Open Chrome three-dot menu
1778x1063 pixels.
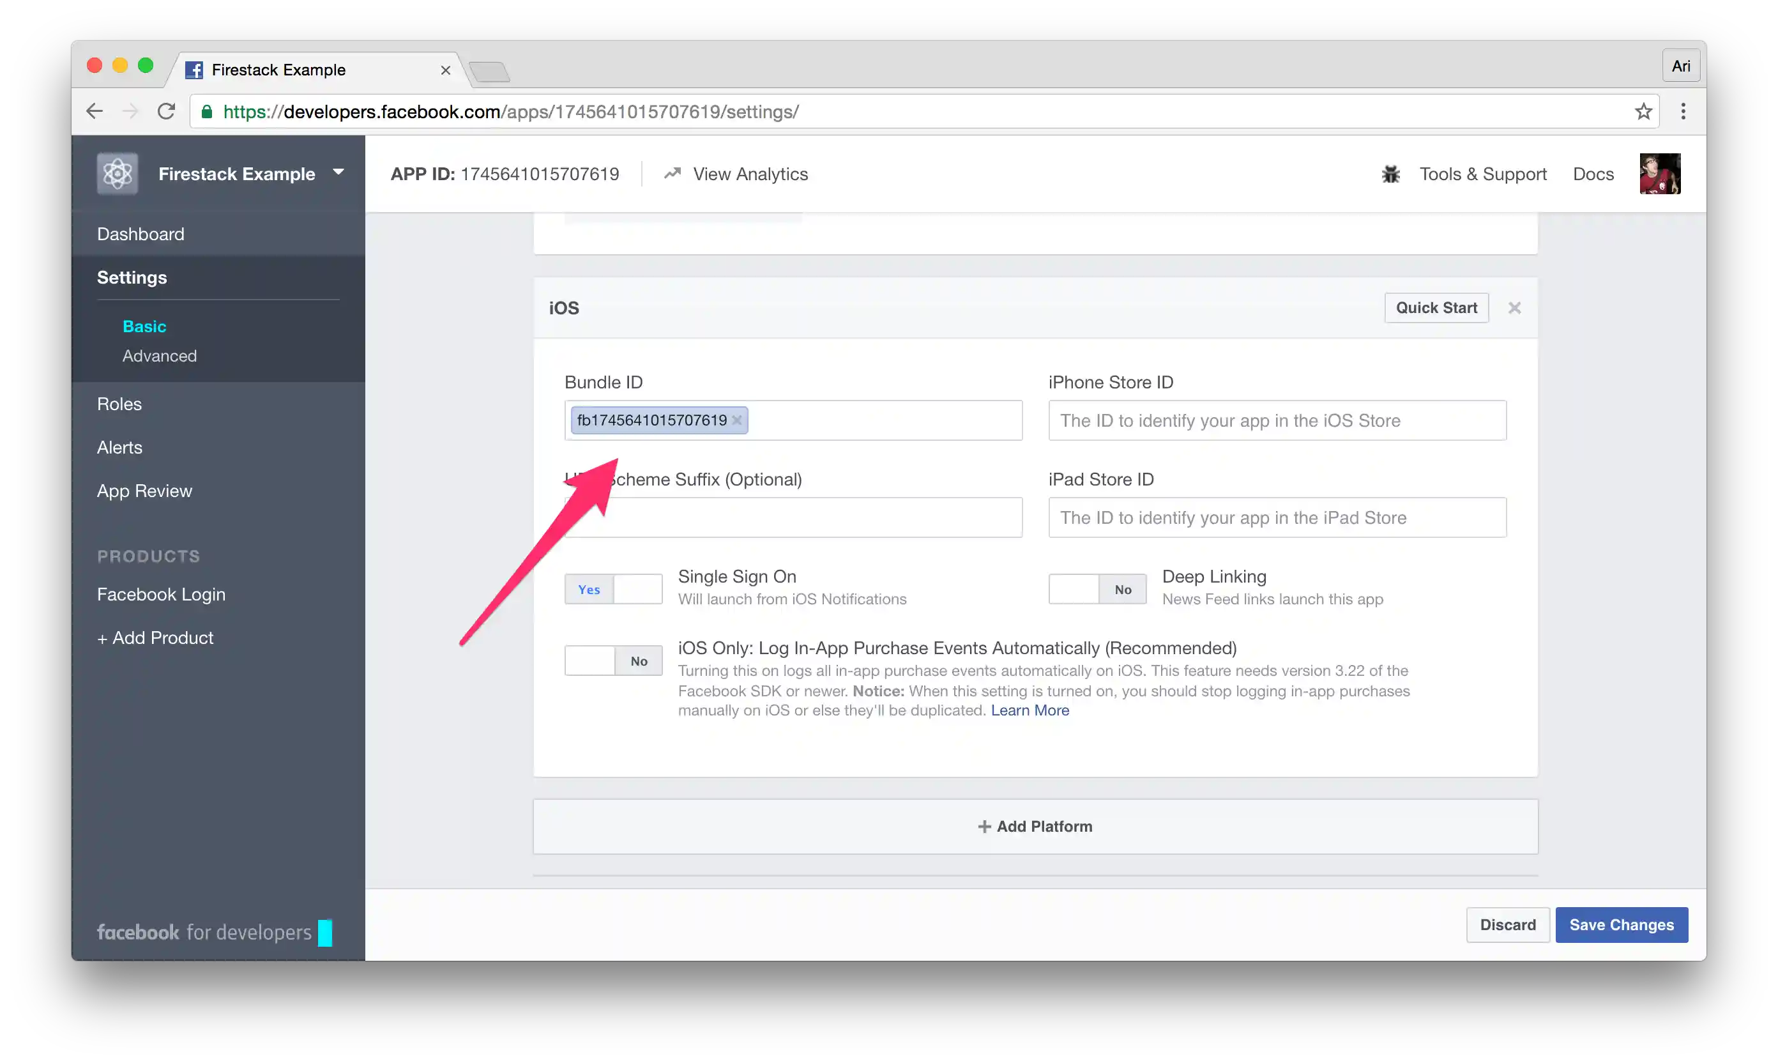(x=1683, y=112)
